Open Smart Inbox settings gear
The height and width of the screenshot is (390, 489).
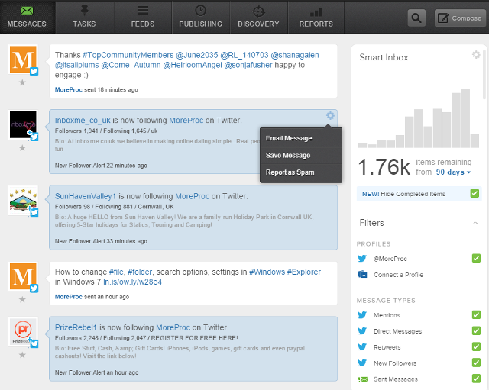(476, 55)
